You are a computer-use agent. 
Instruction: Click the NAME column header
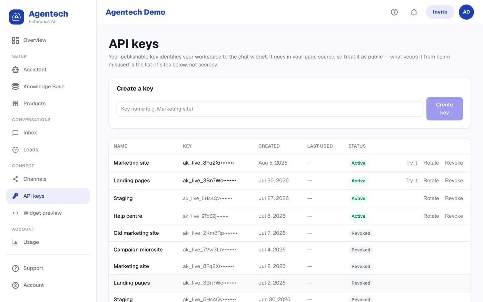pyautogui.click(x=120, y=146)
